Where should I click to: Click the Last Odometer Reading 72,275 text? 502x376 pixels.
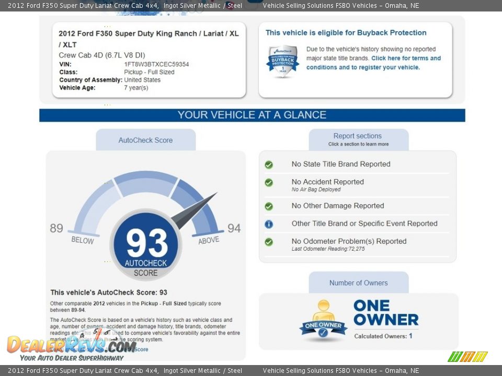click(x=328, y=249)
